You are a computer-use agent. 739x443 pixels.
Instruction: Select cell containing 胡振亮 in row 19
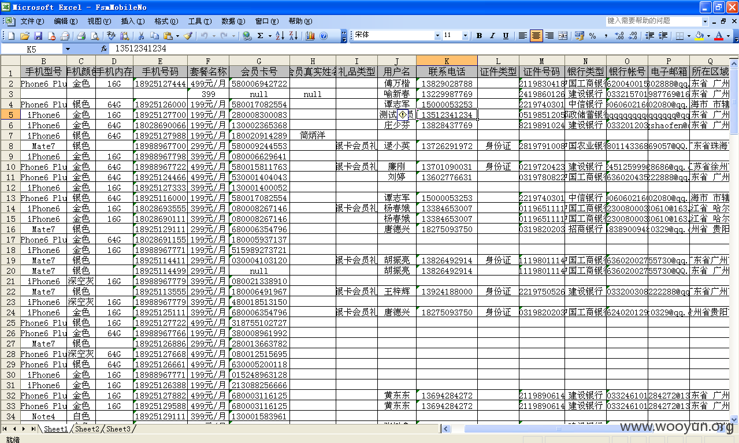coord(397,260)
